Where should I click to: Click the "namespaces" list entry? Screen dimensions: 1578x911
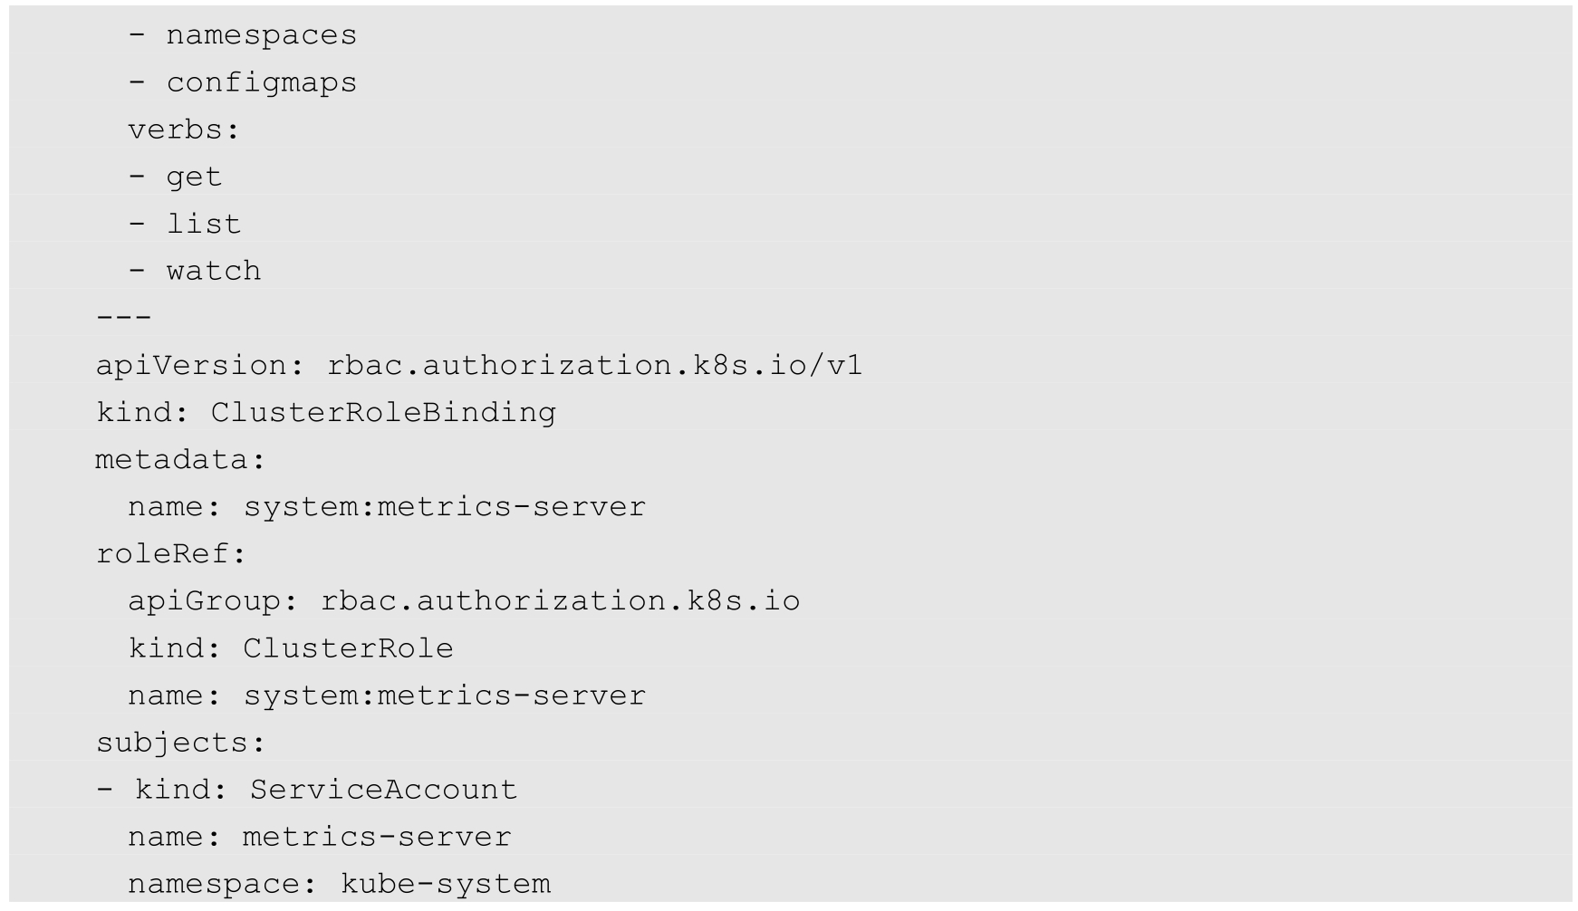point(261,35)
